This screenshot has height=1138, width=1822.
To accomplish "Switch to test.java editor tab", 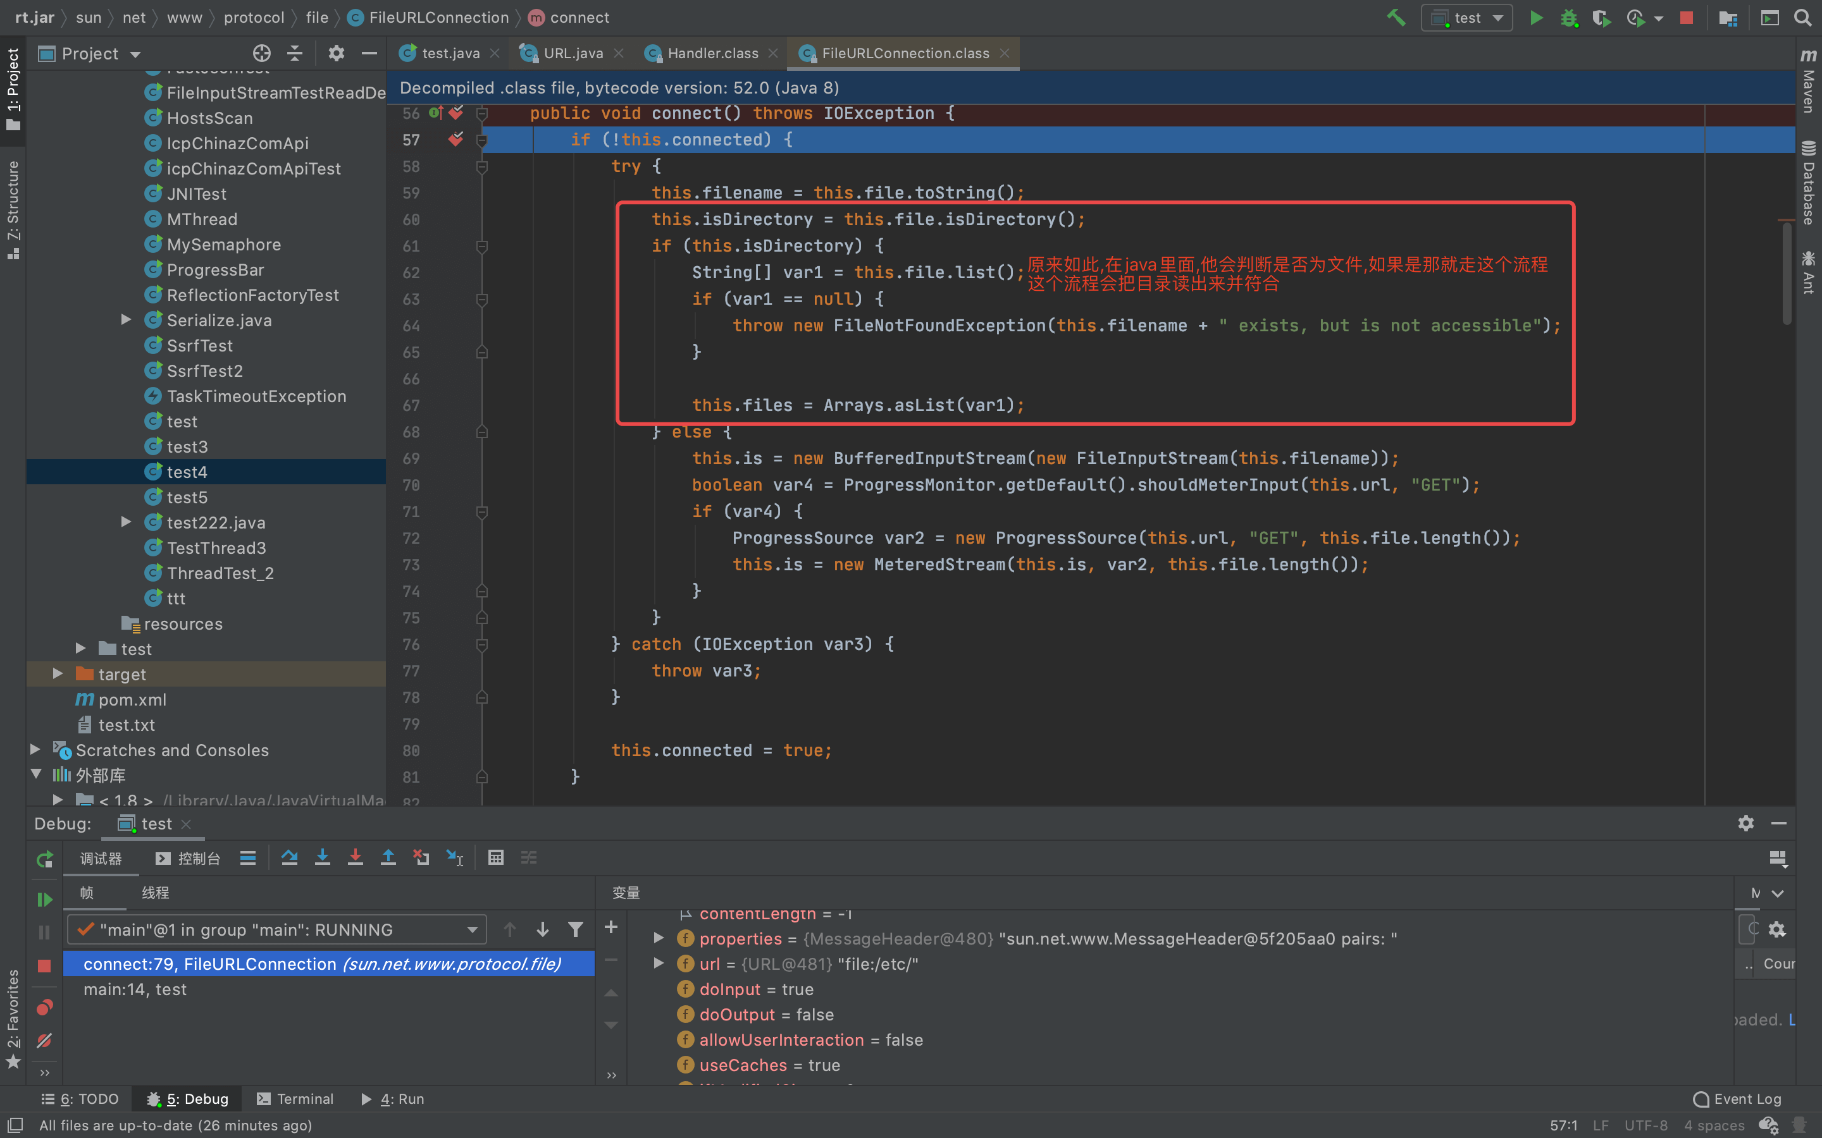I will 450,54.
